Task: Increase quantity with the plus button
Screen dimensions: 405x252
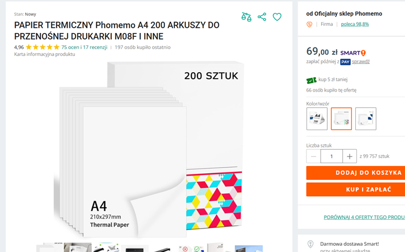Action: click(x=350, y=156)
